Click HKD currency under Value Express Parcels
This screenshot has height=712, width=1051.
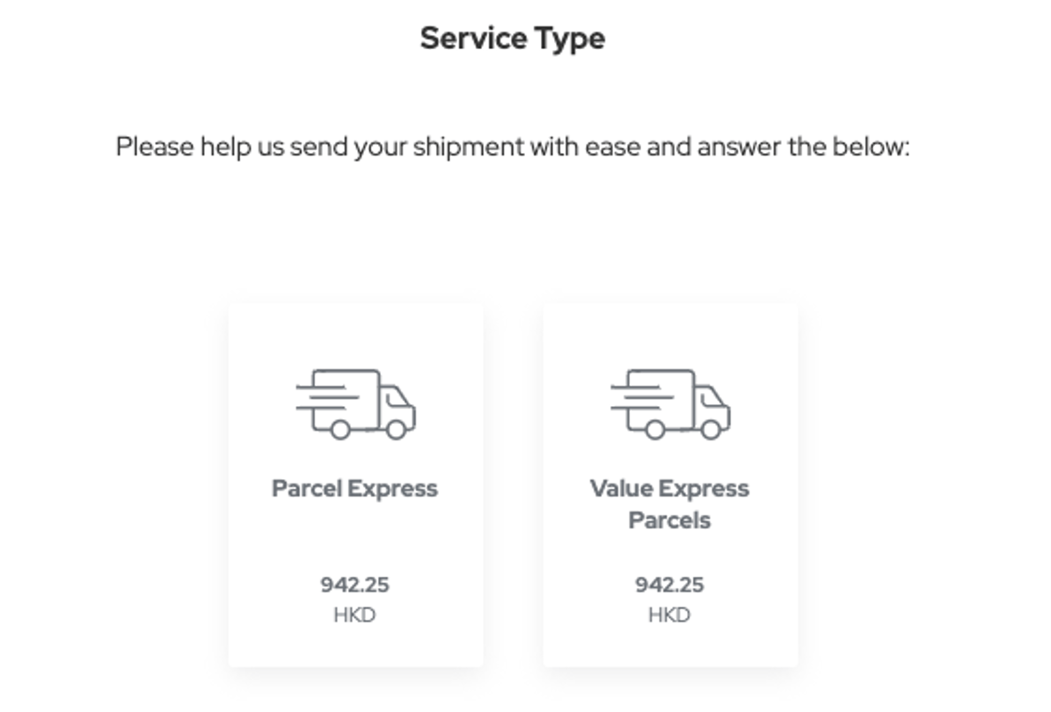tap(669, 615)
